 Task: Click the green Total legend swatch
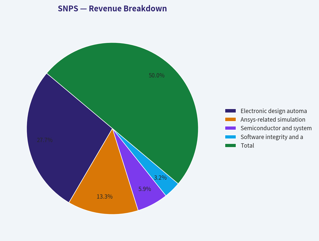[x=230, y=145]
